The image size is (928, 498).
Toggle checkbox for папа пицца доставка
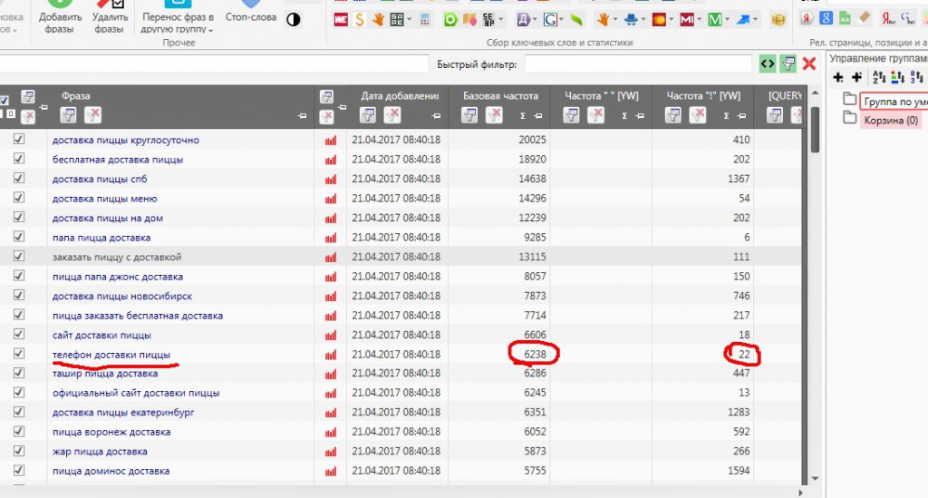coord(19,237)
